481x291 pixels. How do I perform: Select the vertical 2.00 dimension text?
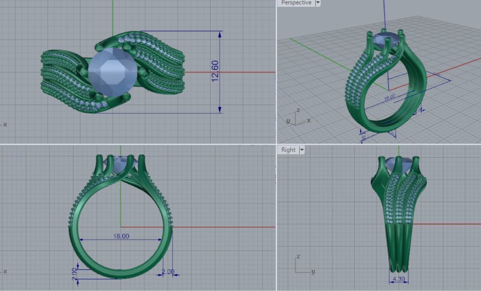coord(74,274)
